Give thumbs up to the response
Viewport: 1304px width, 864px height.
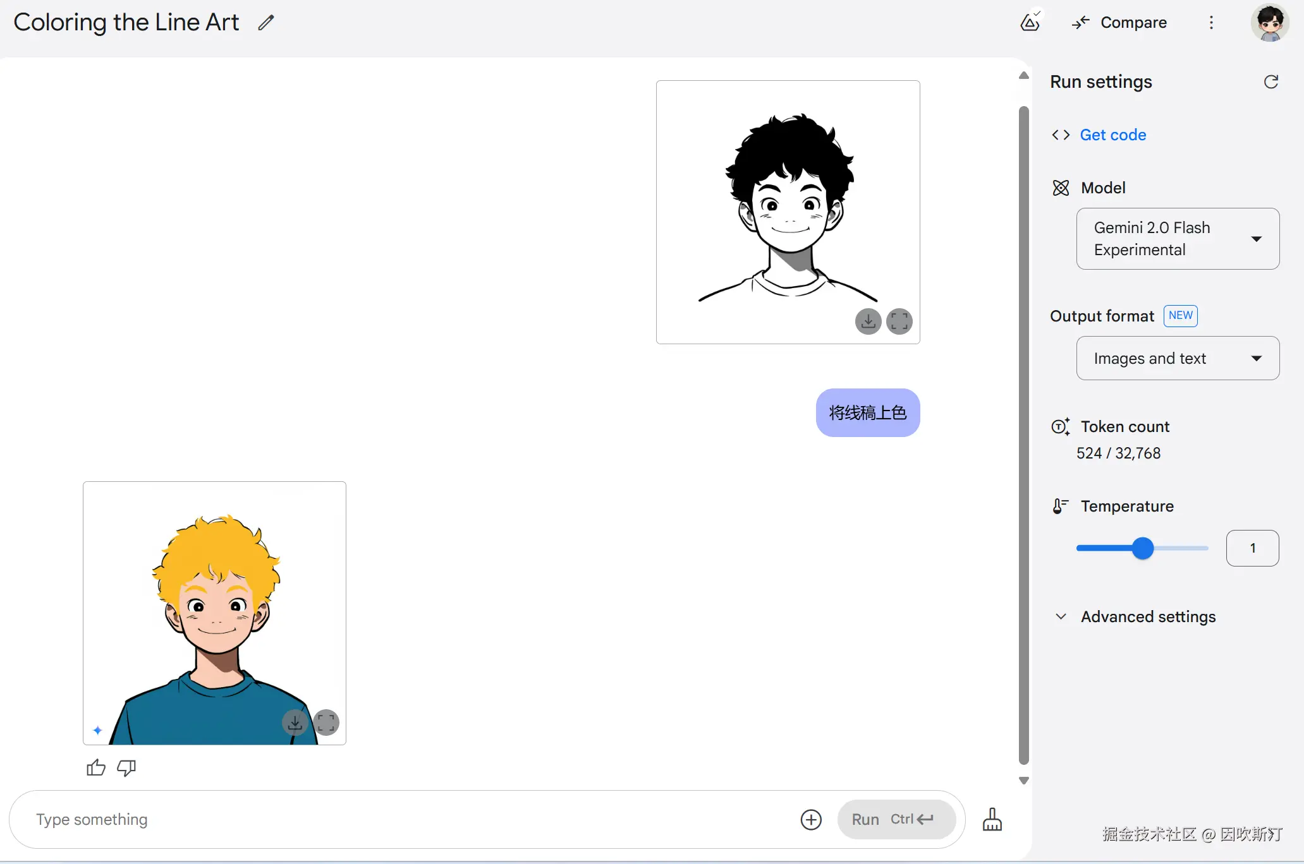(96, 768)
